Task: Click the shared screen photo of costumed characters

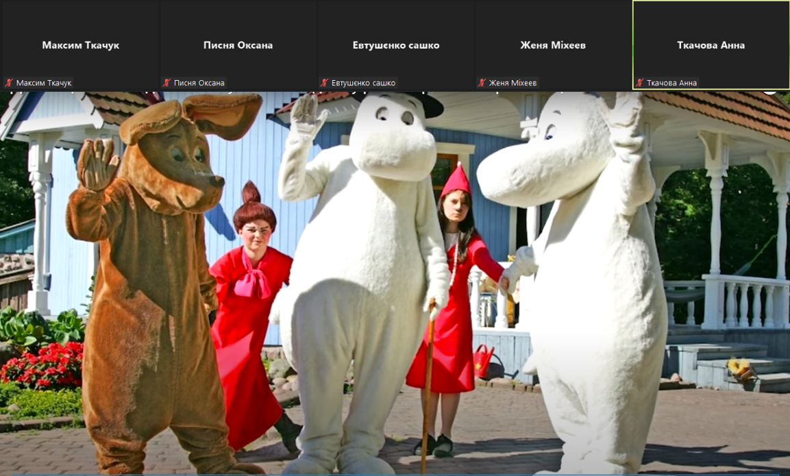Action: pos(395,283)
